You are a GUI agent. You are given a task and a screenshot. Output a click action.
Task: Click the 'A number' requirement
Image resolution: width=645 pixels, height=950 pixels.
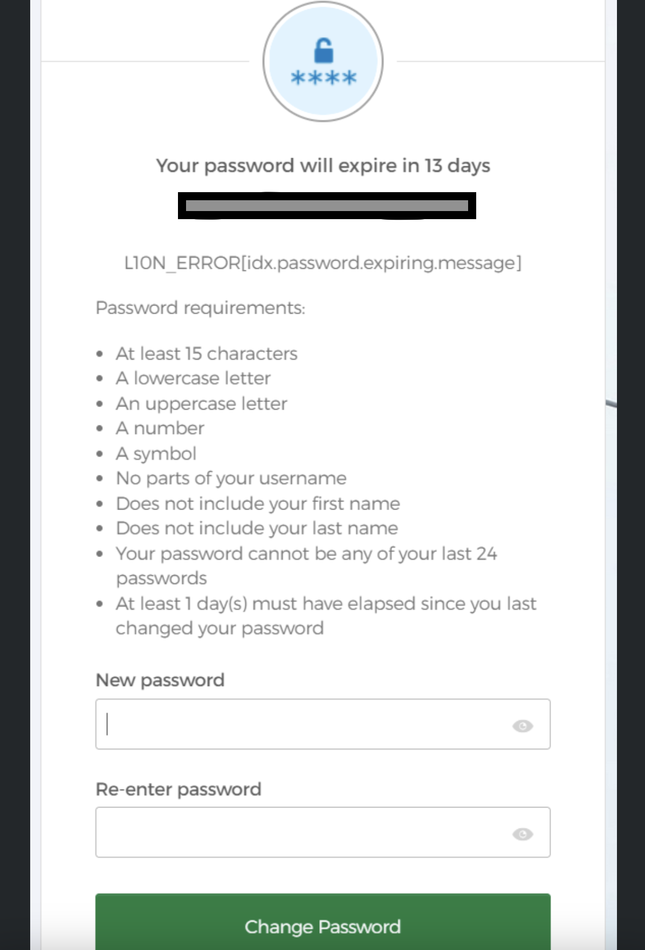coord(160,428)
